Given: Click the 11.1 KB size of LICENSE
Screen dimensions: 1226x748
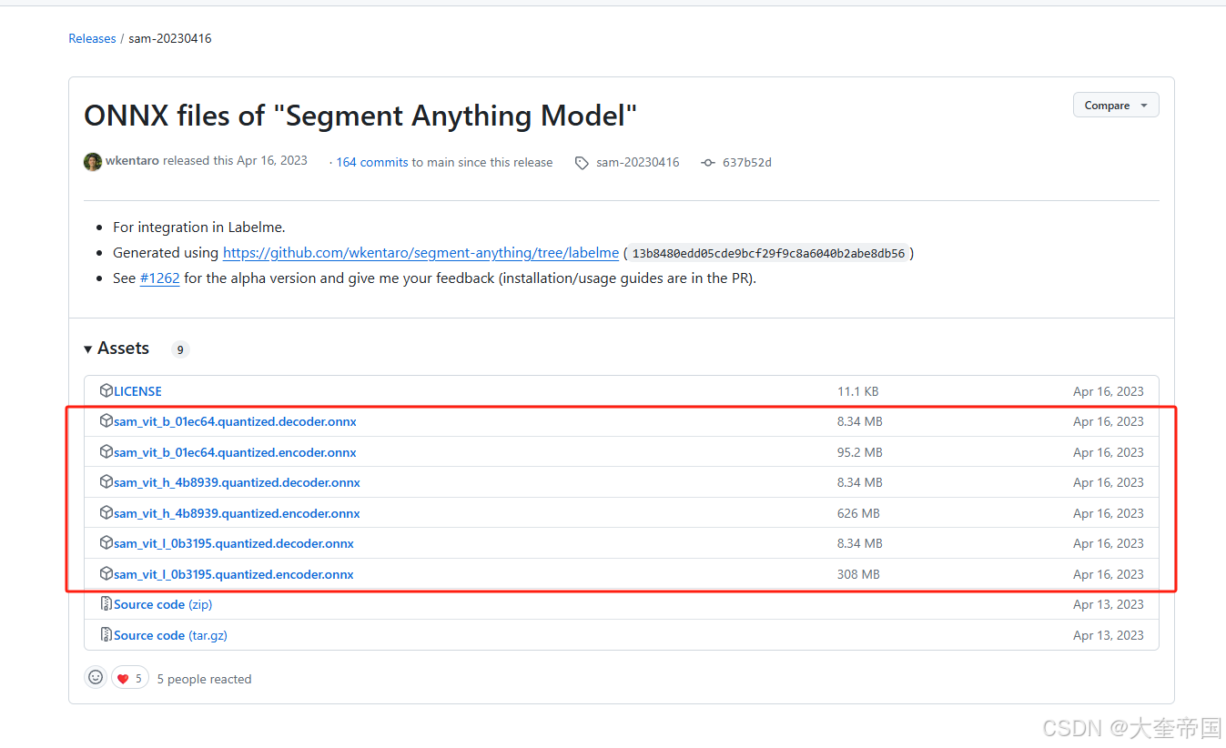Looking at the screenshot, I should click(857, 391).
